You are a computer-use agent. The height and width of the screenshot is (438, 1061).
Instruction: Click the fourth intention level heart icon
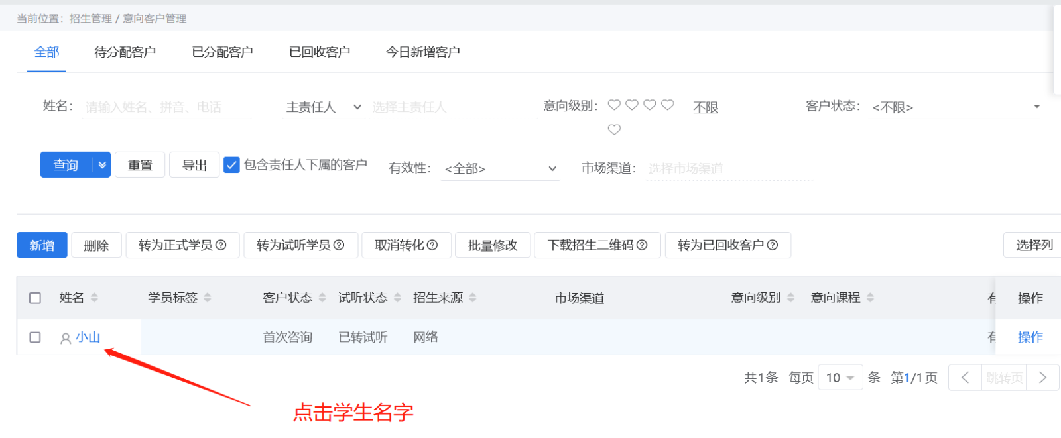coord(668,105)
